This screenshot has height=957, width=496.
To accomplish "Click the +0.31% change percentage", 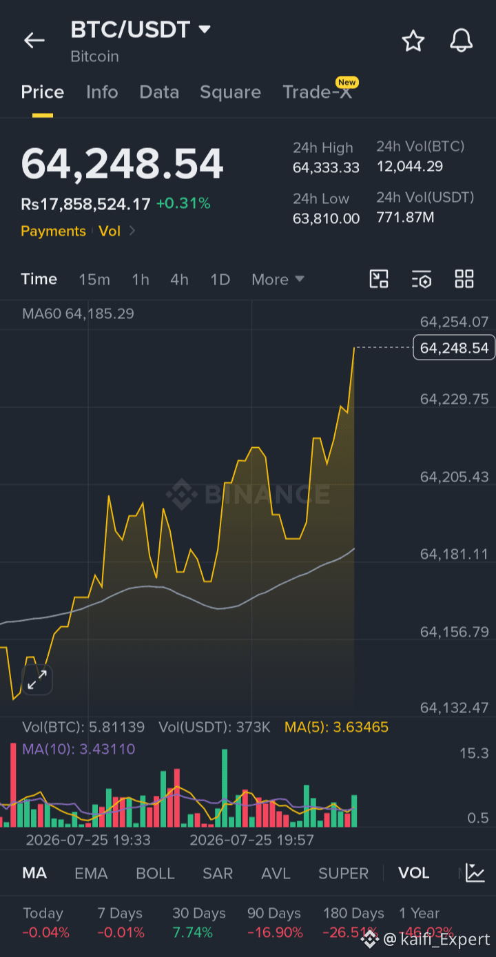I will click(x=183, y=204).
